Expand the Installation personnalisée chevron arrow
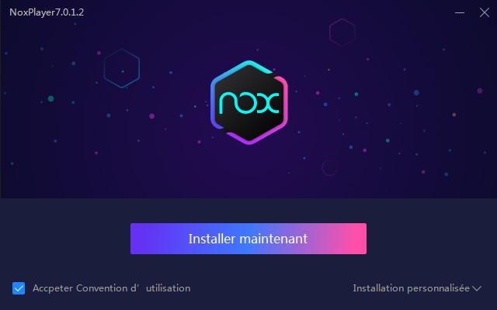This screenshot has width=497, height=310. (477, 288)
